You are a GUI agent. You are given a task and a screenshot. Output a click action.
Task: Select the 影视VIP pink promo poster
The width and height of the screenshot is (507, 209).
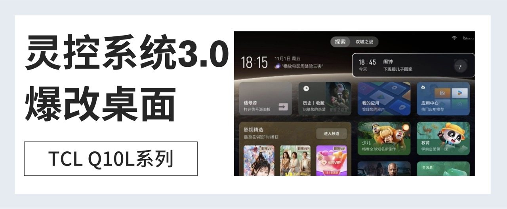pos(332,160)
